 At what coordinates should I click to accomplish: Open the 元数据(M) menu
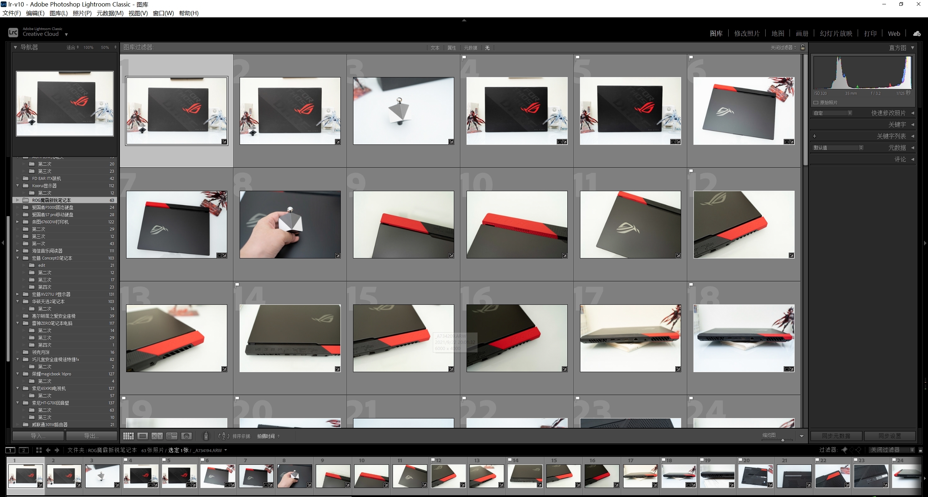point(110,13)
